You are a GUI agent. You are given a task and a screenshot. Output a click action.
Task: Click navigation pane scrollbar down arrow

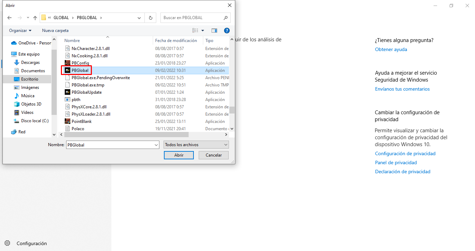(54, 134)
